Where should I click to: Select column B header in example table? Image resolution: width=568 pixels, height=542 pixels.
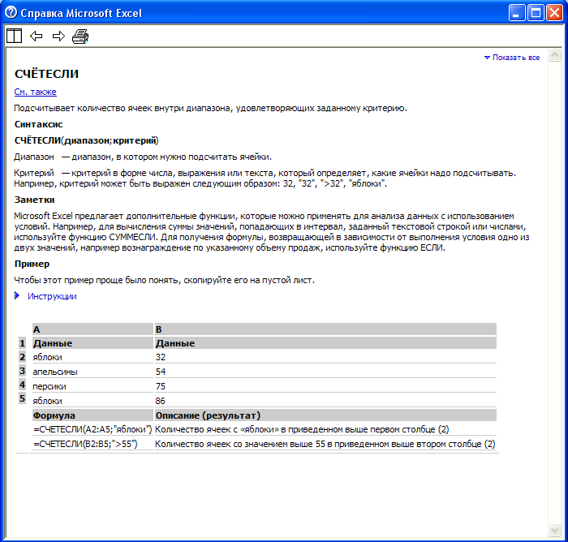tap(325, 329)
